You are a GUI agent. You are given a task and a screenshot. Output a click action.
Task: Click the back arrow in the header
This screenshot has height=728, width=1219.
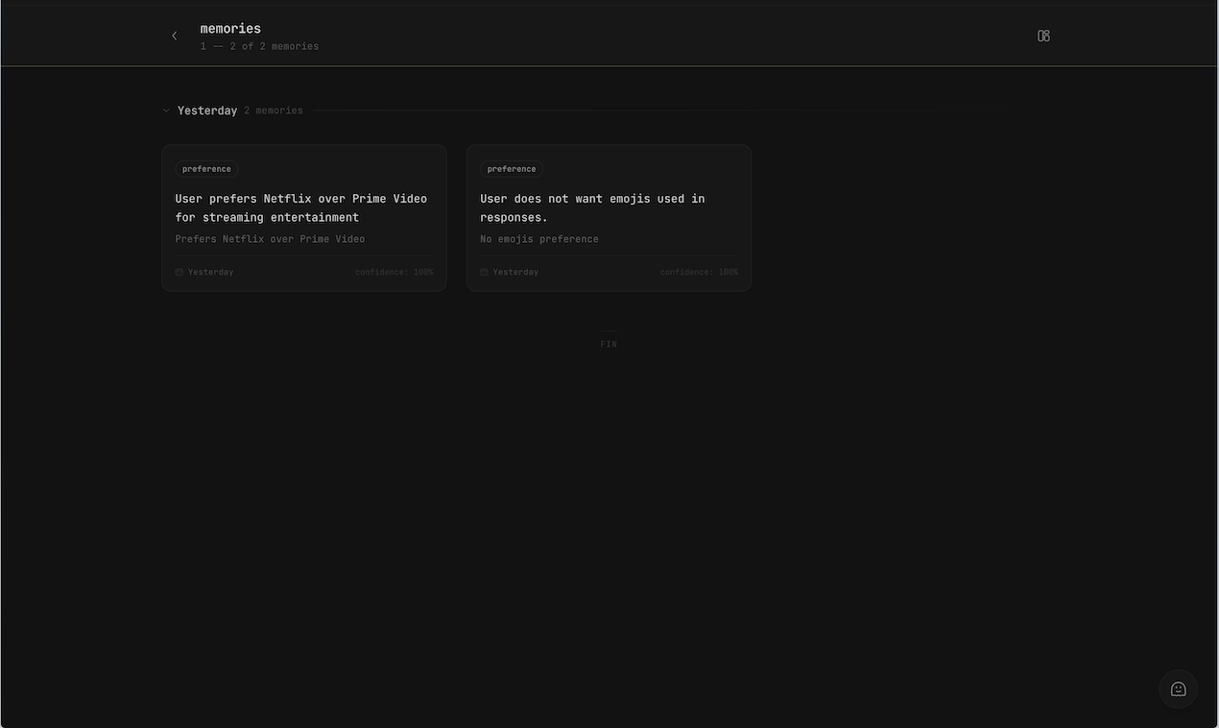pos(174,35)
